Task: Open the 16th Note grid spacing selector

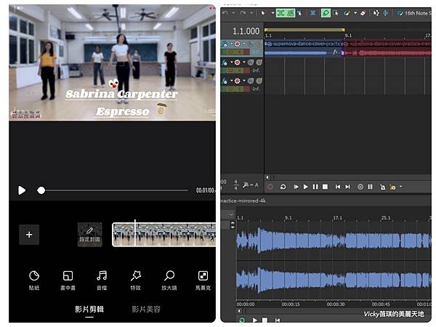Action: [x=414, y=13]
